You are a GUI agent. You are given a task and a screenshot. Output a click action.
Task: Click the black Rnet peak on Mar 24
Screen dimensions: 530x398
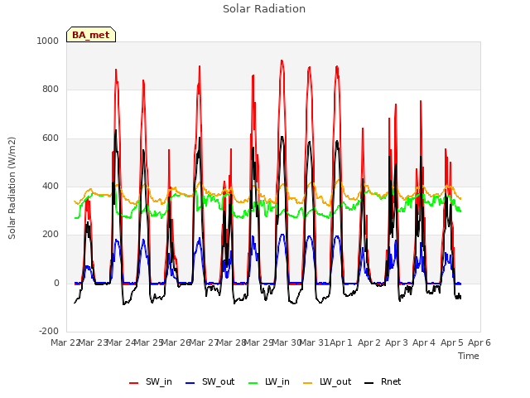tap(116, 130)
